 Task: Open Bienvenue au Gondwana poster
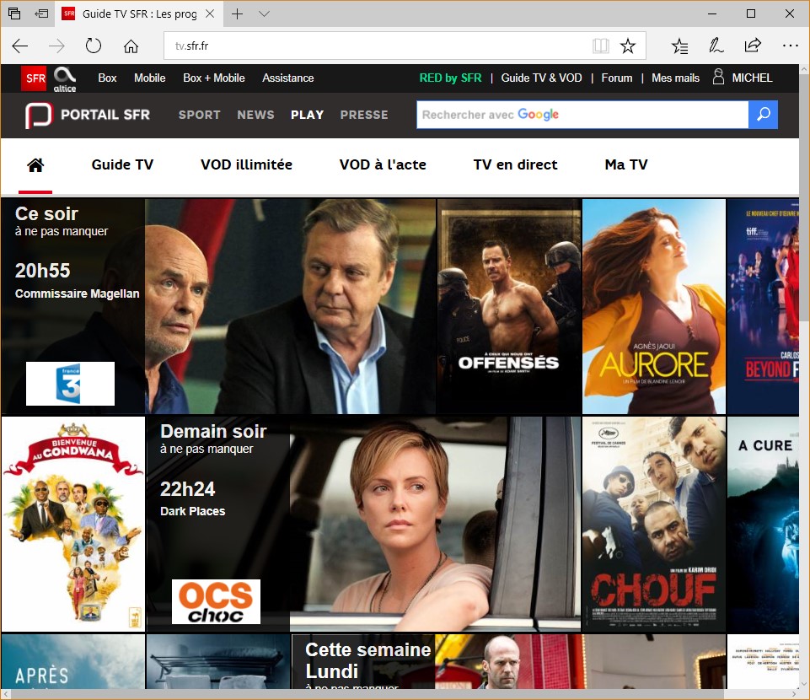[x=73, y=525]
